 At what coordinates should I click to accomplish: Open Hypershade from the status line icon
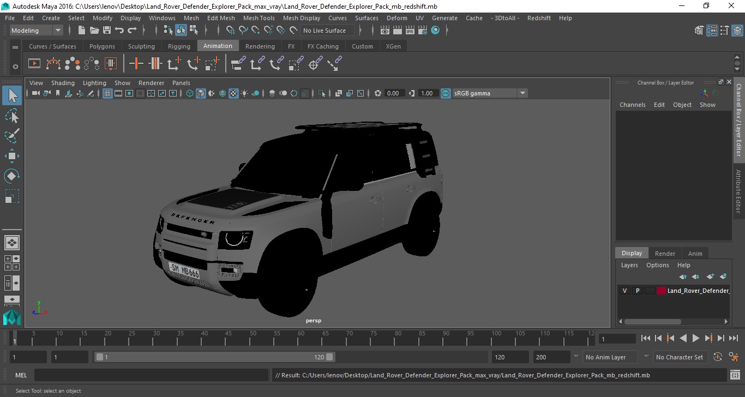tap(435, 31)
